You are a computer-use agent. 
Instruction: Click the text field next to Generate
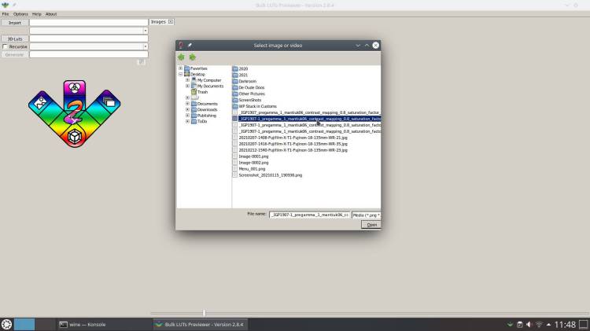coord(89,54)
